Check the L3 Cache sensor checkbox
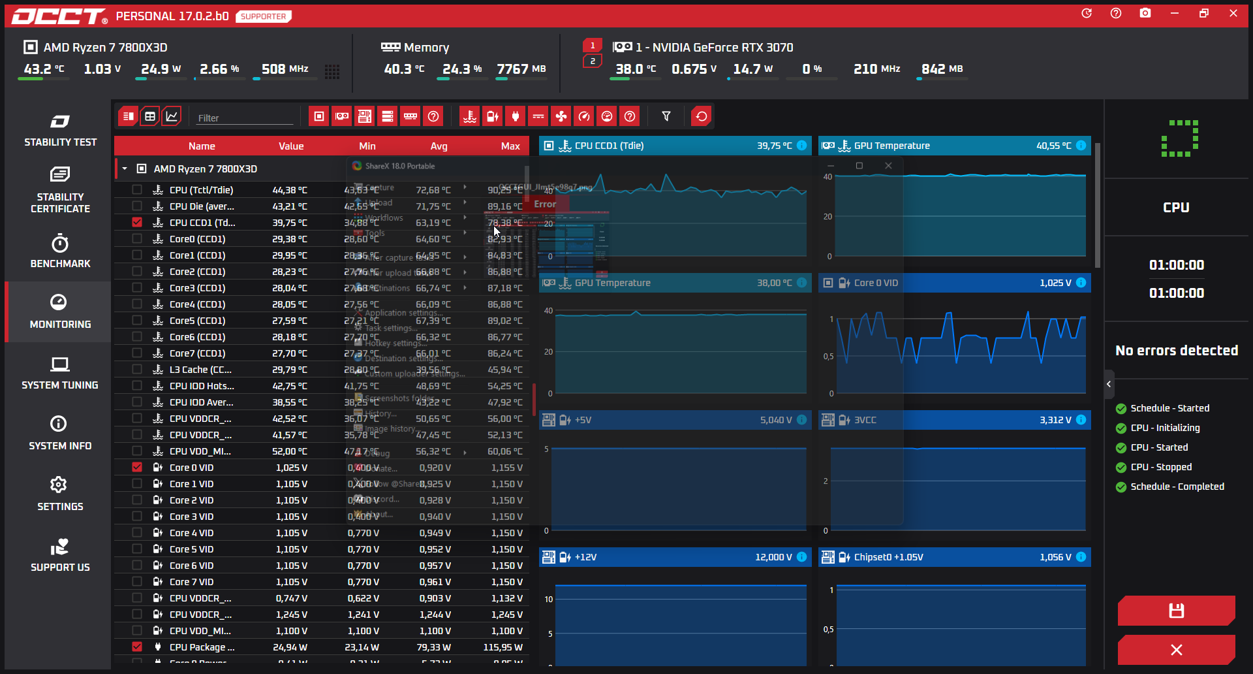Screen dimensions: 1253x674 coord(137,369)
